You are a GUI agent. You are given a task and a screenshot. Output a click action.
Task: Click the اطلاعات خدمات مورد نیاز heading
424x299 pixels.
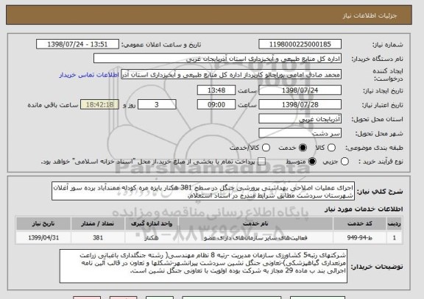[364, 209]
